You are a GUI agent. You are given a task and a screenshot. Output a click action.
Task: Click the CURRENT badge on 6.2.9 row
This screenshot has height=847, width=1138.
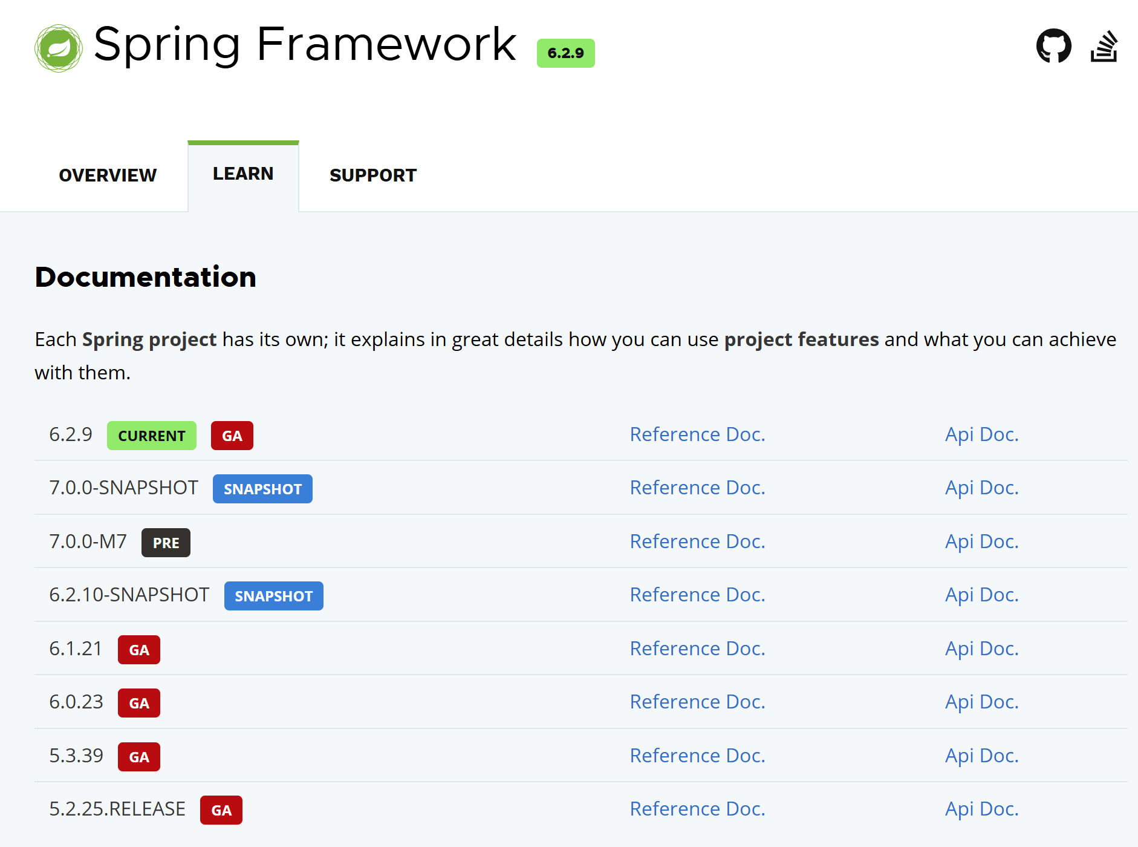[152, 436]
